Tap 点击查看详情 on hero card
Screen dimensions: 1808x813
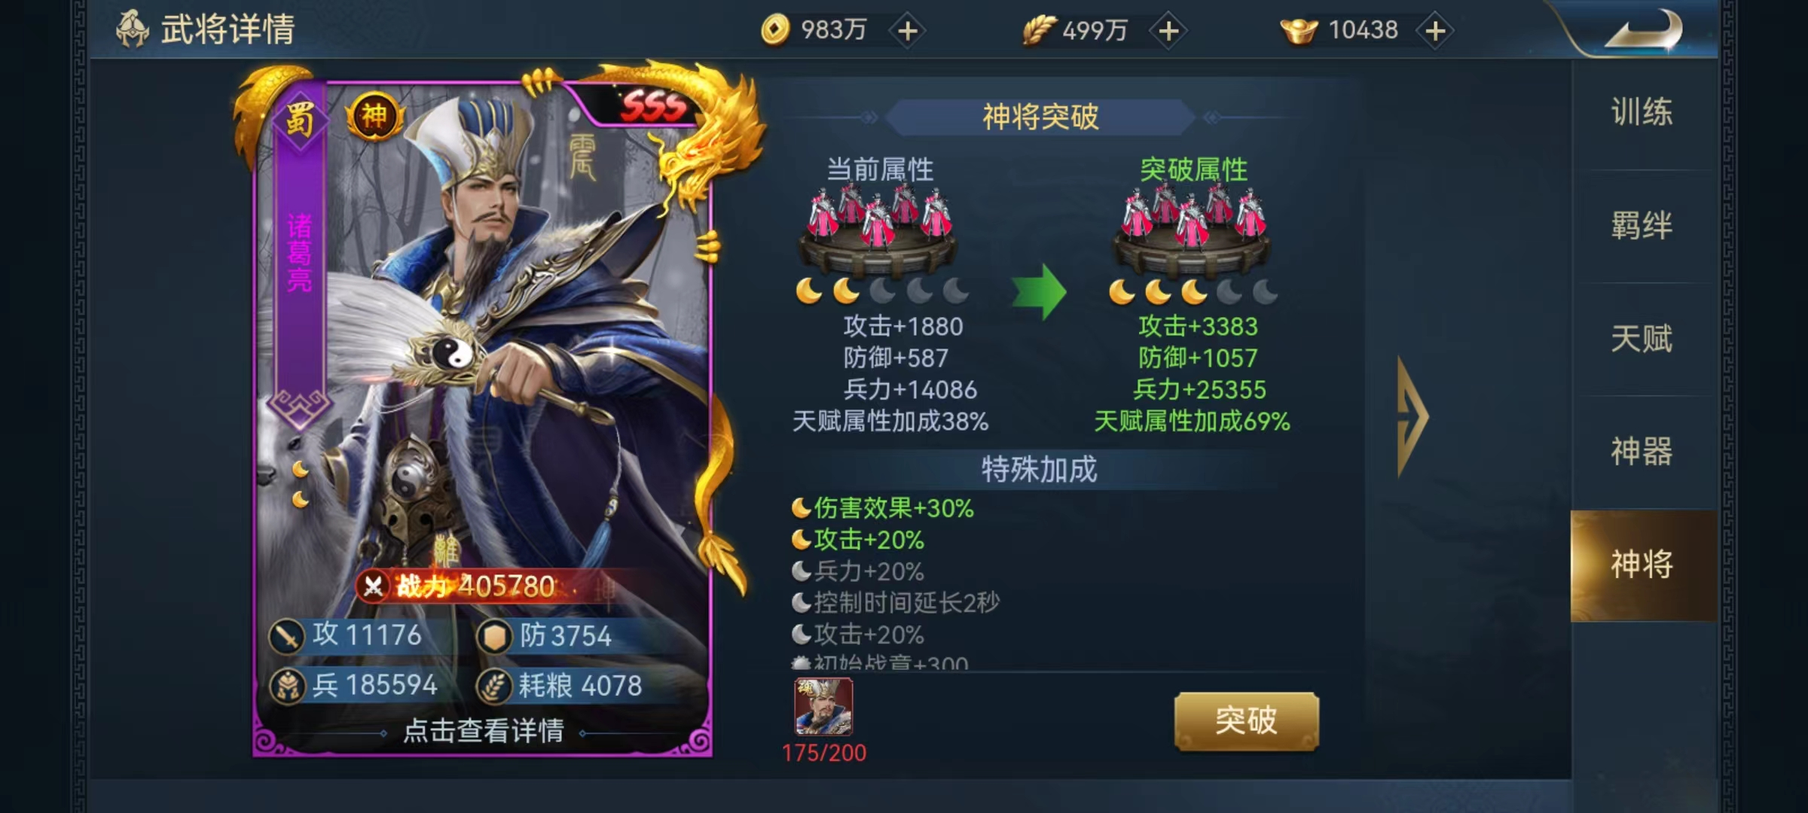point(484,731)
